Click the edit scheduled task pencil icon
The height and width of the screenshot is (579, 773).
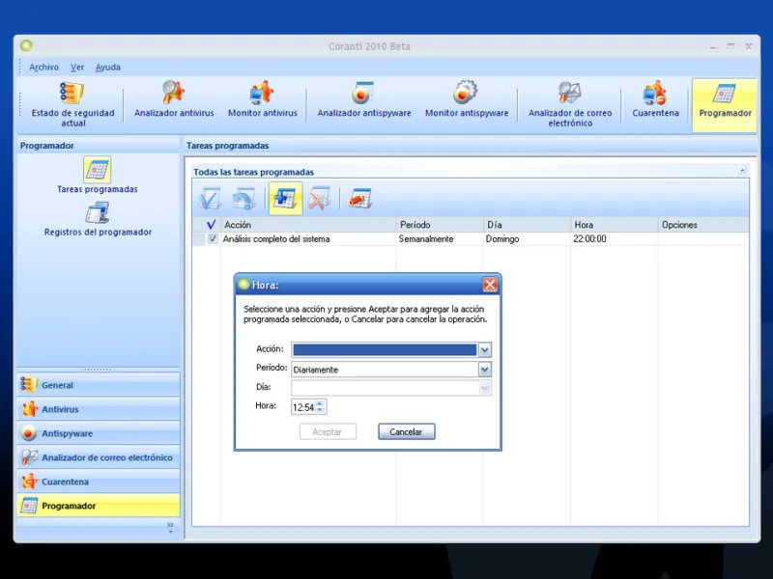pos(360,199)
